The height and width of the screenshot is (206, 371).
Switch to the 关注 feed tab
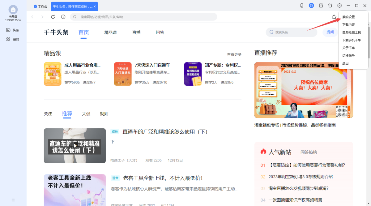(48, 114)
